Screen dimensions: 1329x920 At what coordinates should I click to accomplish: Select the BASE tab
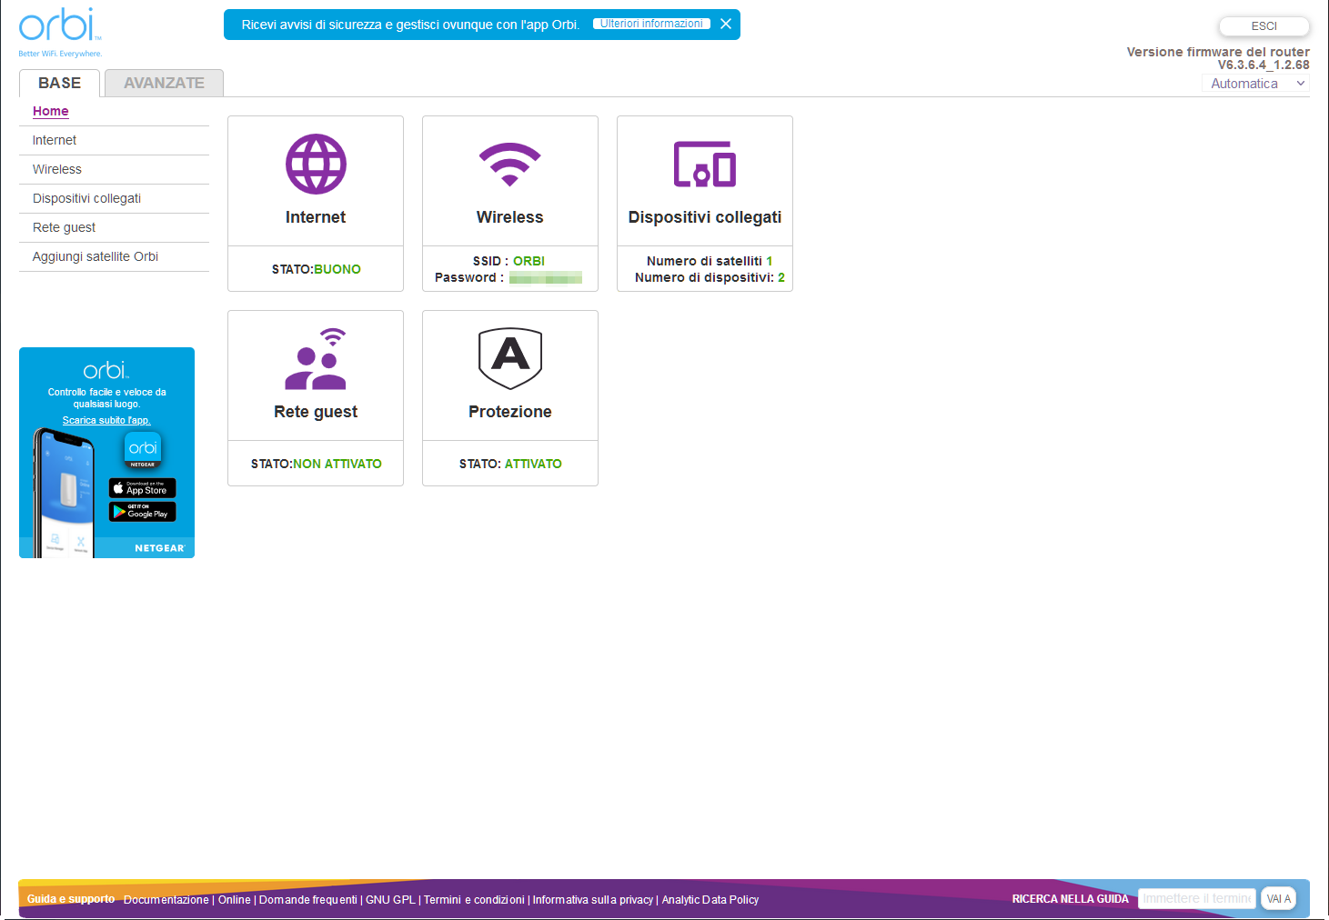pyautogui.click(x=59, y=83)
